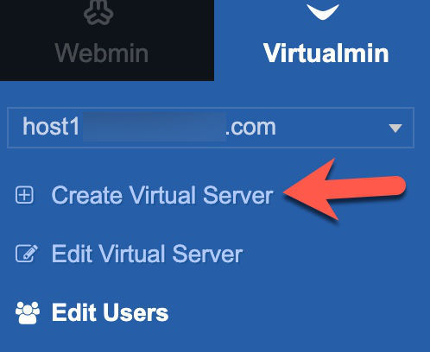This screenshot has height=352, width=430.
Task: Click the Webmin logo icon
Action: [x=98, y=12]
